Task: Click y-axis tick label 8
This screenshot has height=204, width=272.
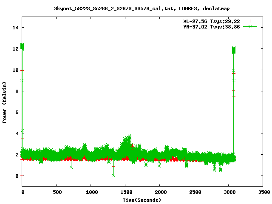Action: [x=17, y=91]
